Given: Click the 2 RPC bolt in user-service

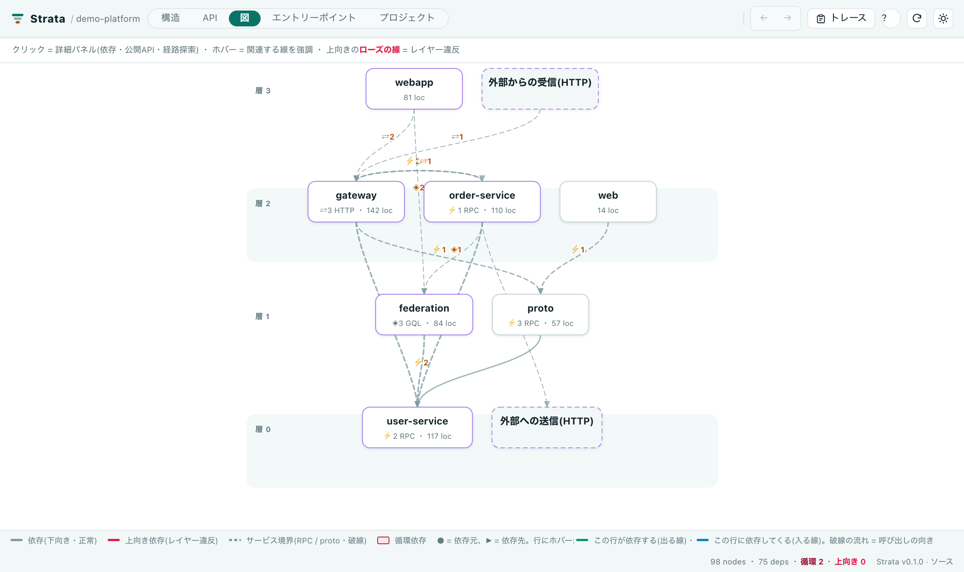Looking at the screenshot, I should pos(387,436).
